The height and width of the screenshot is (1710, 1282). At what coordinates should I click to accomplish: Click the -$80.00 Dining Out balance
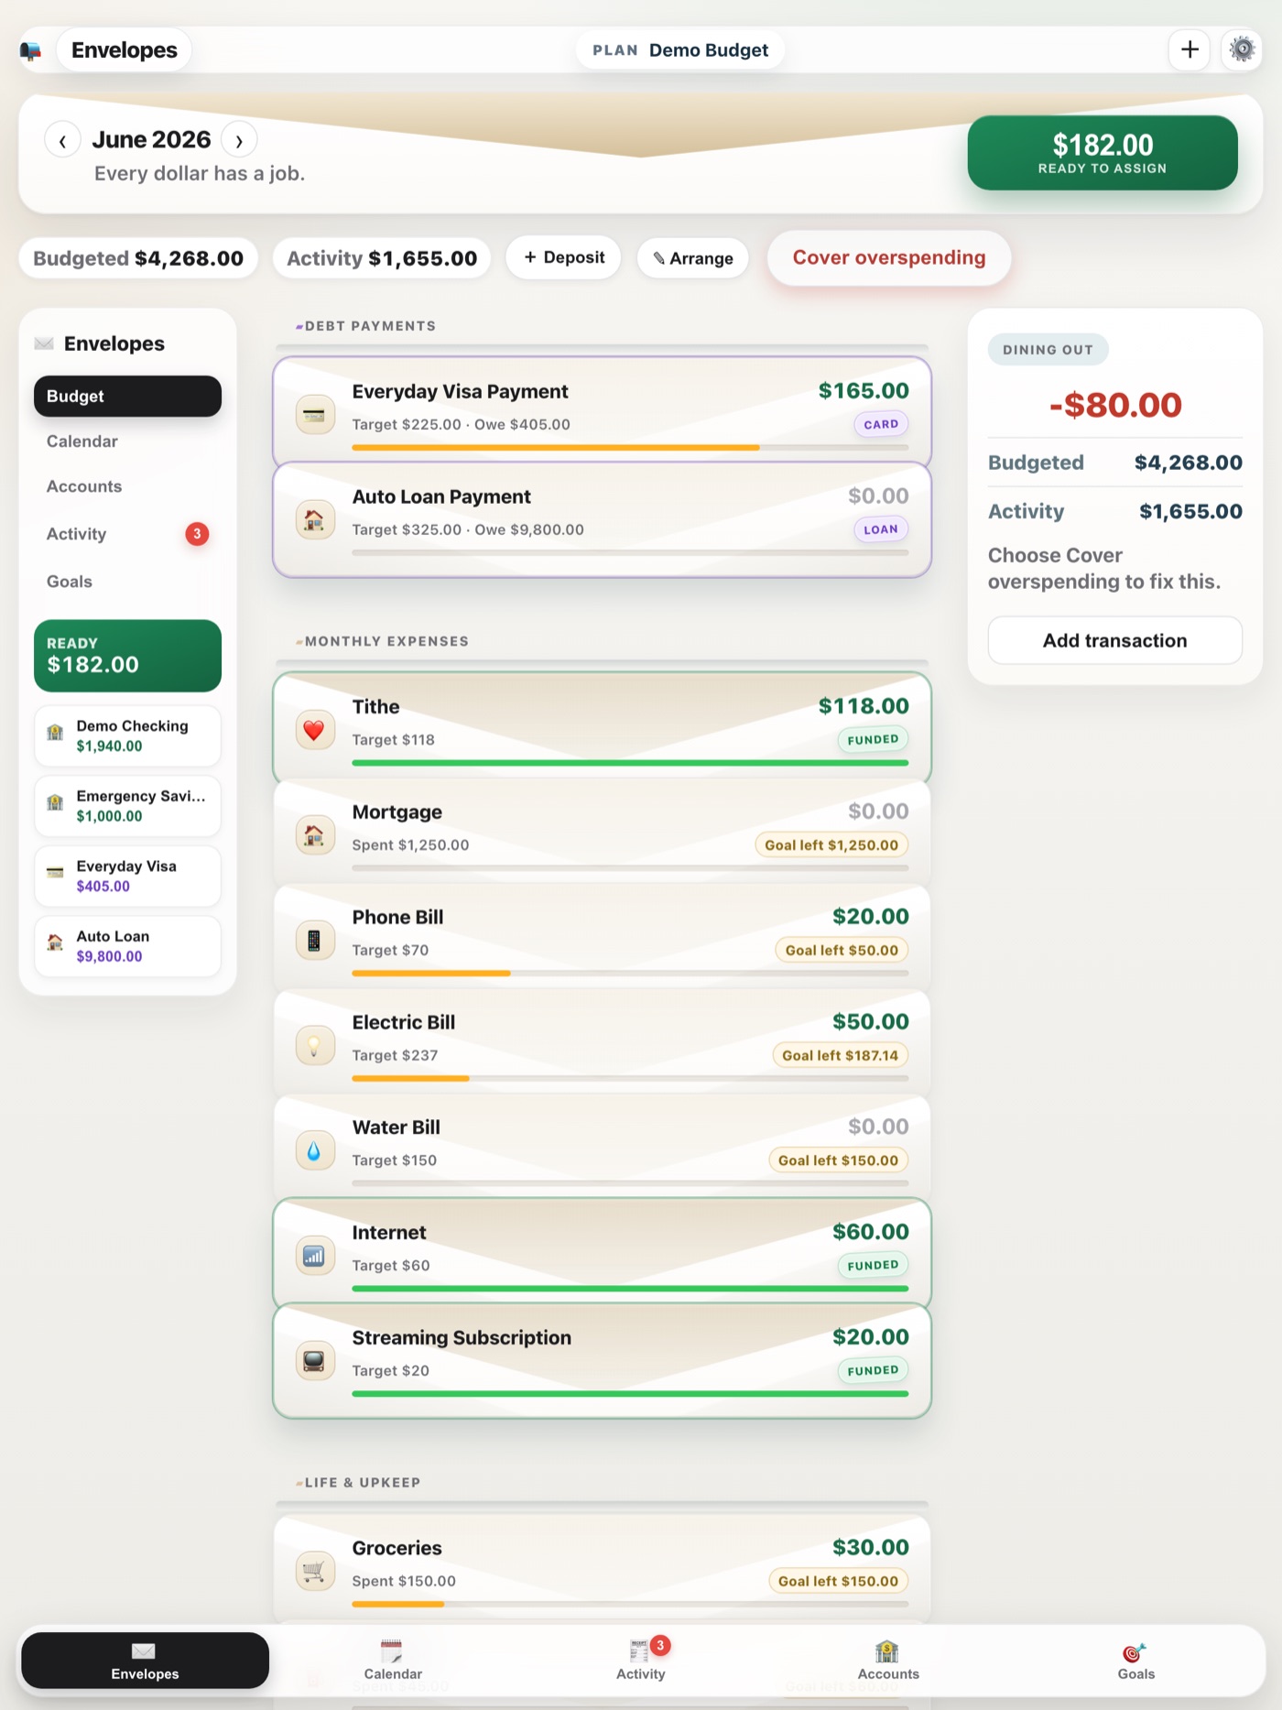pos(1115,405)
